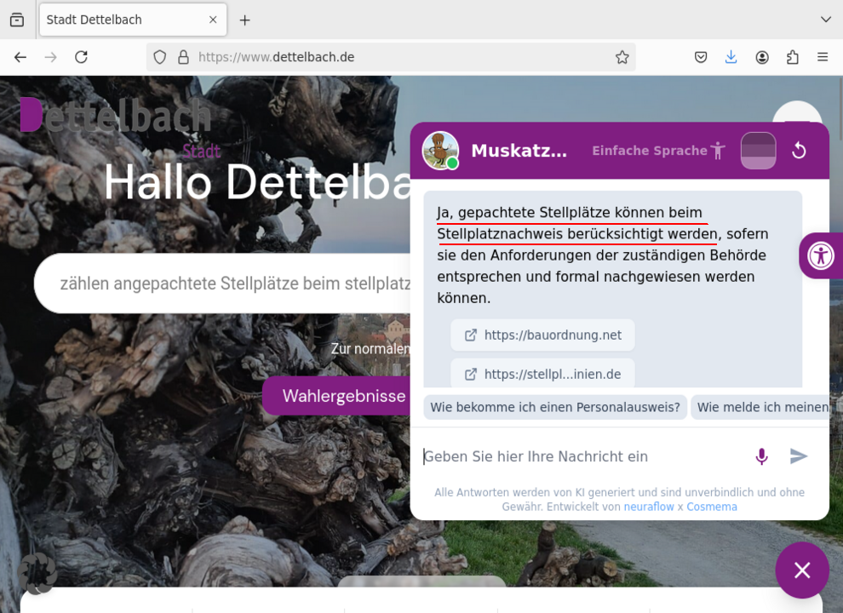Click the neuraflow developer link
The height and width of the screenshot is (613, 843).
coord(649,506)
